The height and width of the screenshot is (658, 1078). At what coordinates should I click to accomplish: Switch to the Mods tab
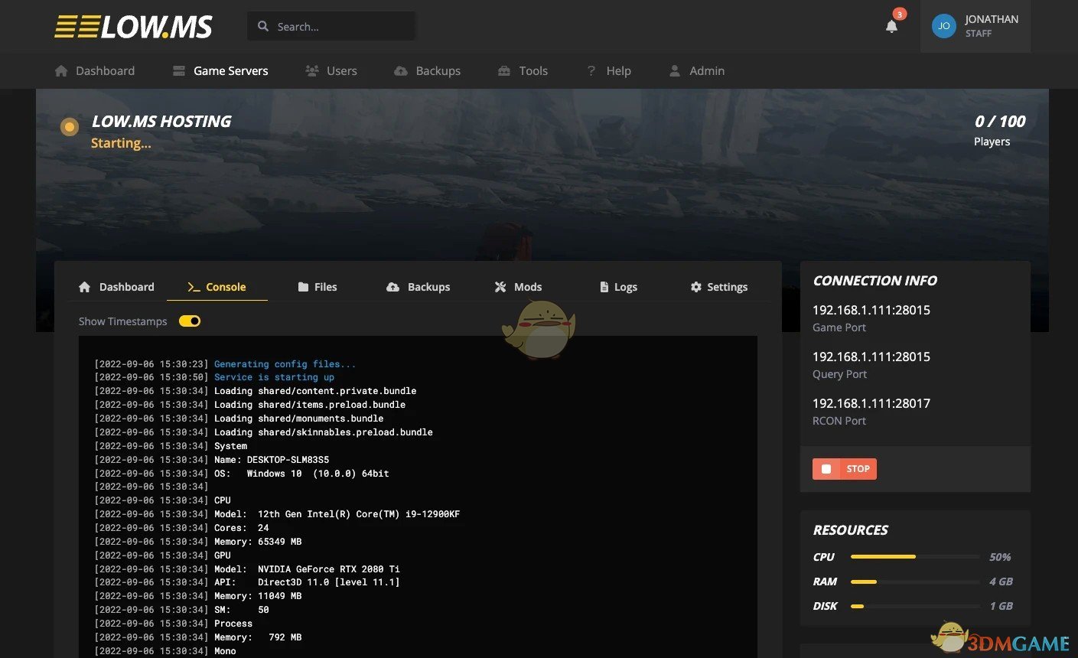pos(518,287)
